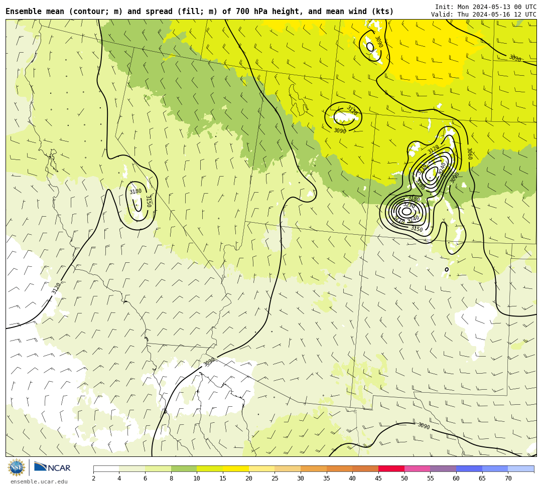The image size is (542, 488).
Task: Click the Init: Mon 2024-05-13 00 UTC text
Action: [x=485, y=7]
